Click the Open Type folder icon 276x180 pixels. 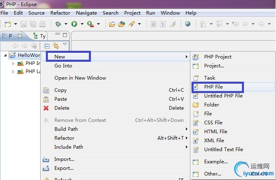click(112, 24)
